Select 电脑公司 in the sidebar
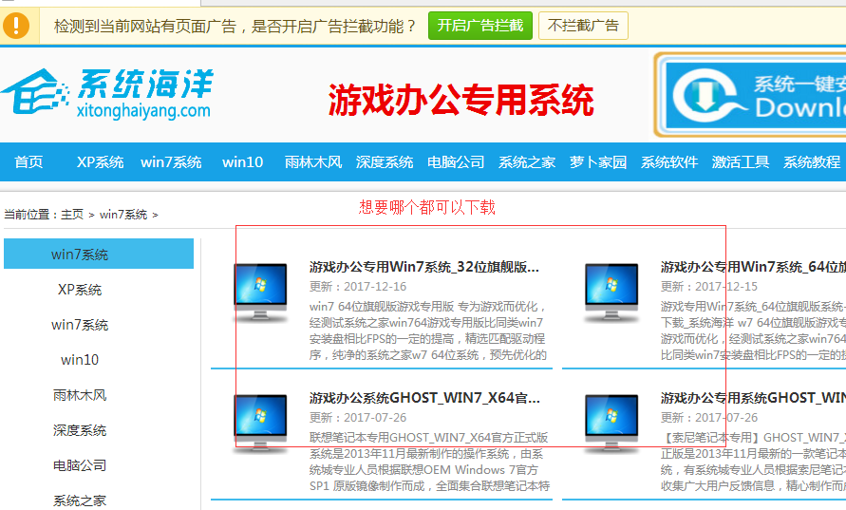This screenshot has height=510, width=846. pos(80,465)
